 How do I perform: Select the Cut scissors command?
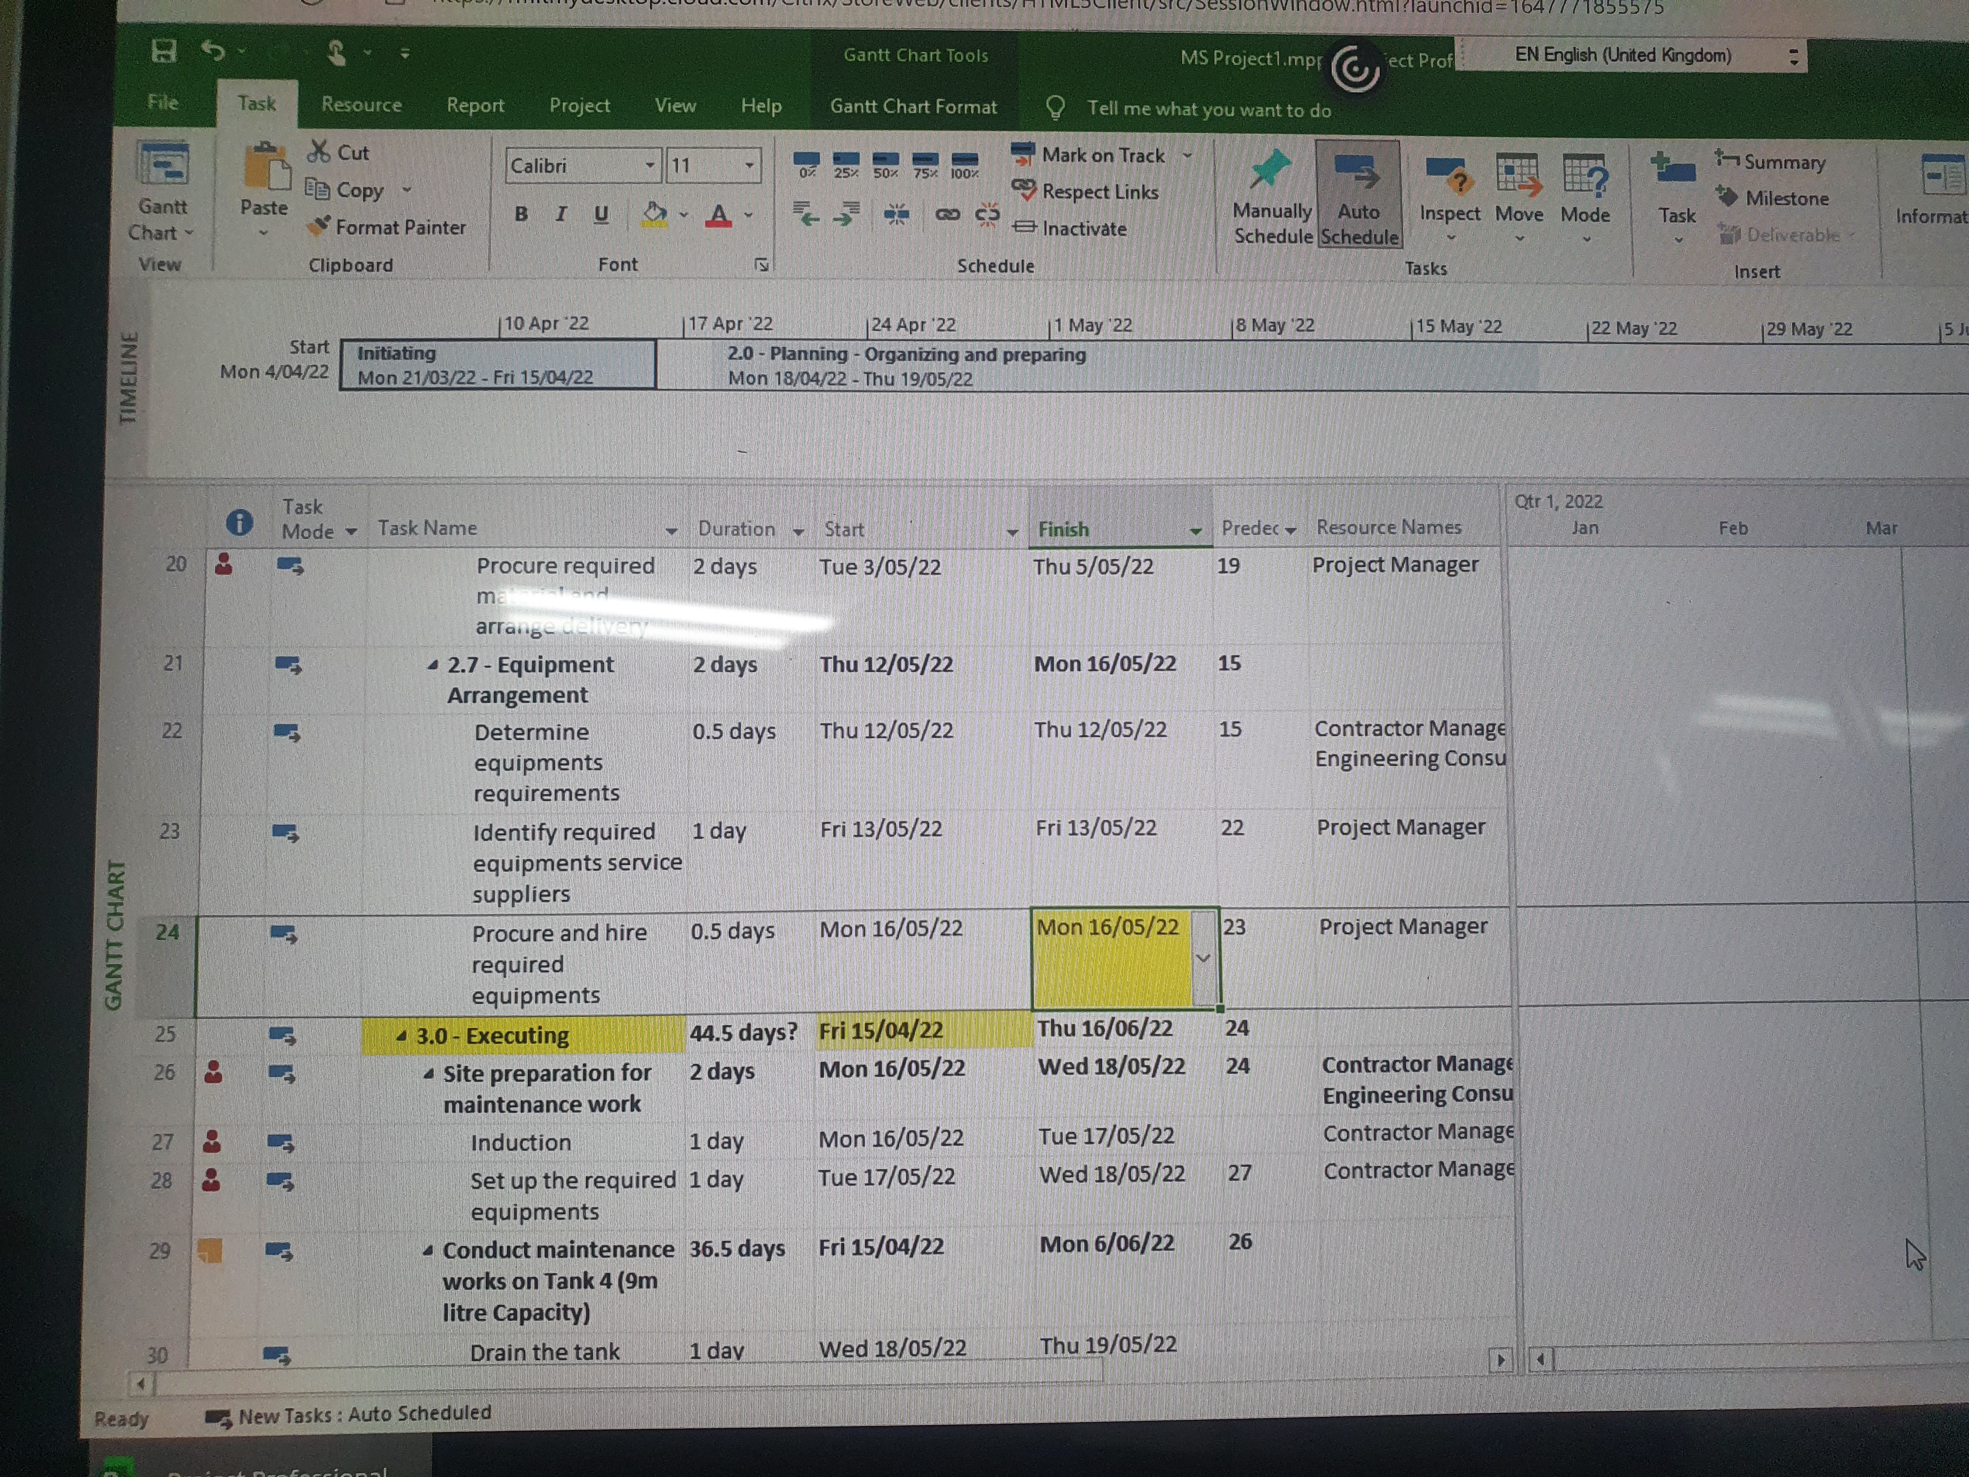pos(338,152)
